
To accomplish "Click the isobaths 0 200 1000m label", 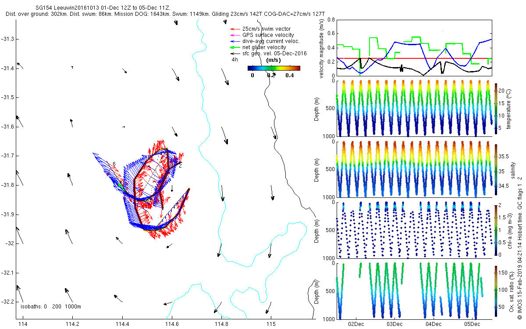I will (x=51, y=306).
